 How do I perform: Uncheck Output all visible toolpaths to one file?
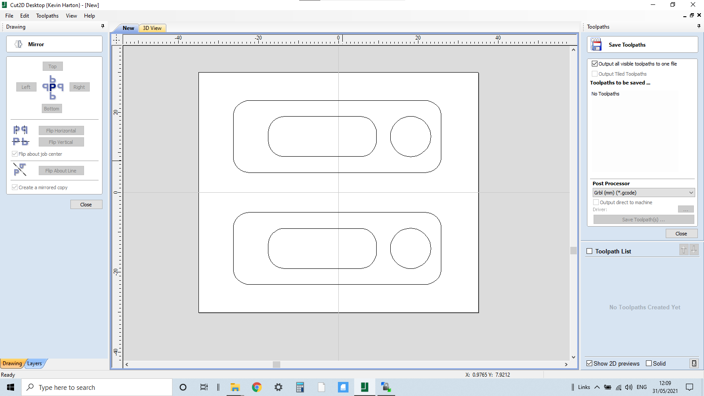coord(594,63)
